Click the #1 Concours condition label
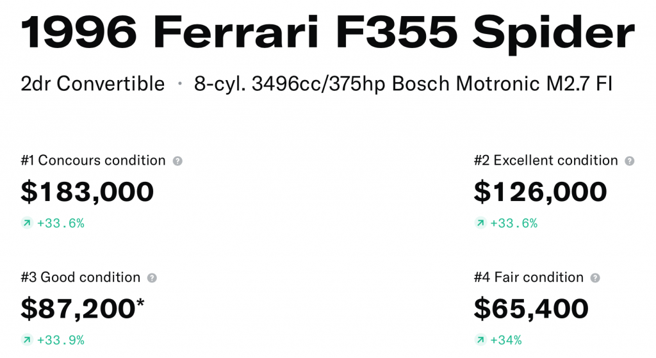Viewport: 656px width, 358px height. point(93,161)
